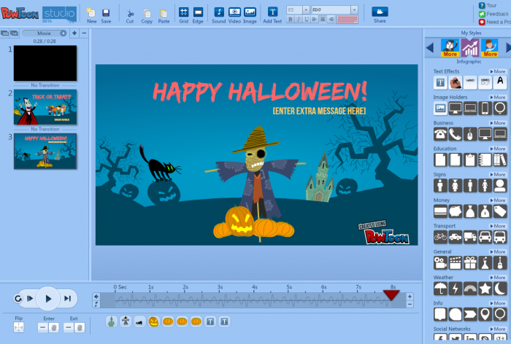Expand More for Business
This screenshot has width=511, height=344.
[x=498, y=123]
